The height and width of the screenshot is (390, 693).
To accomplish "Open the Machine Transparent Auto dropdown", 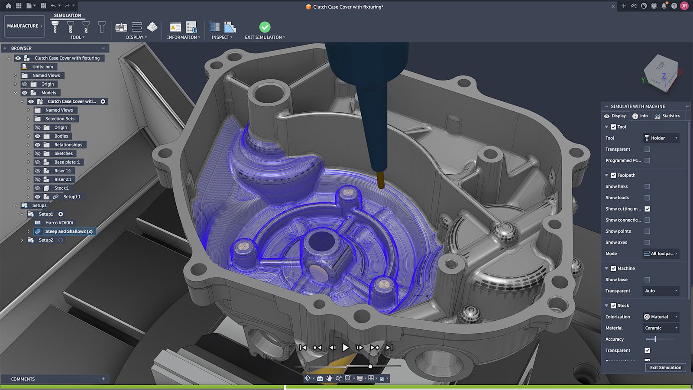I will pos(661,291).
